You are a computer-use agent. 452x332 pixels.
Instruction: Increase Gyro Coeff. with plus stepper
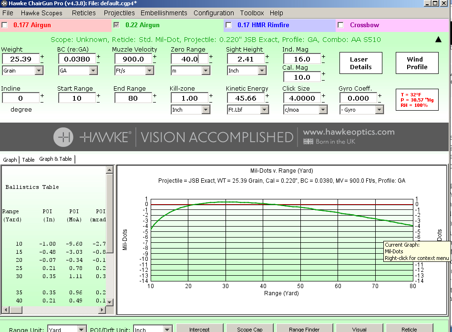pos(380,95)
